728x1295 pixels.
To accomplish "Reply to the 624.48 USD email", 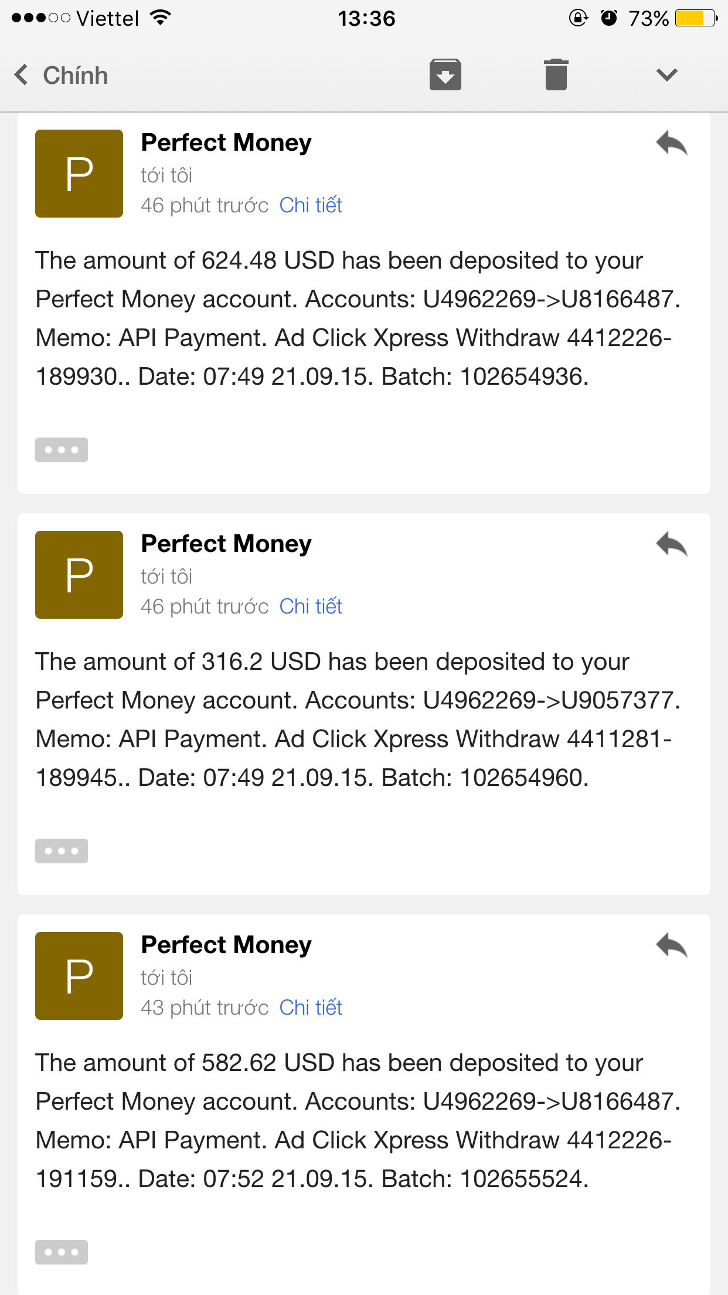I will tap(671, 143).
